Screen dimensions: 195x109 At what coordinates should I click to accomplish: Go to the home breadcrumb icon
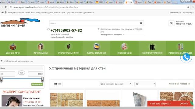coord(2,61)
